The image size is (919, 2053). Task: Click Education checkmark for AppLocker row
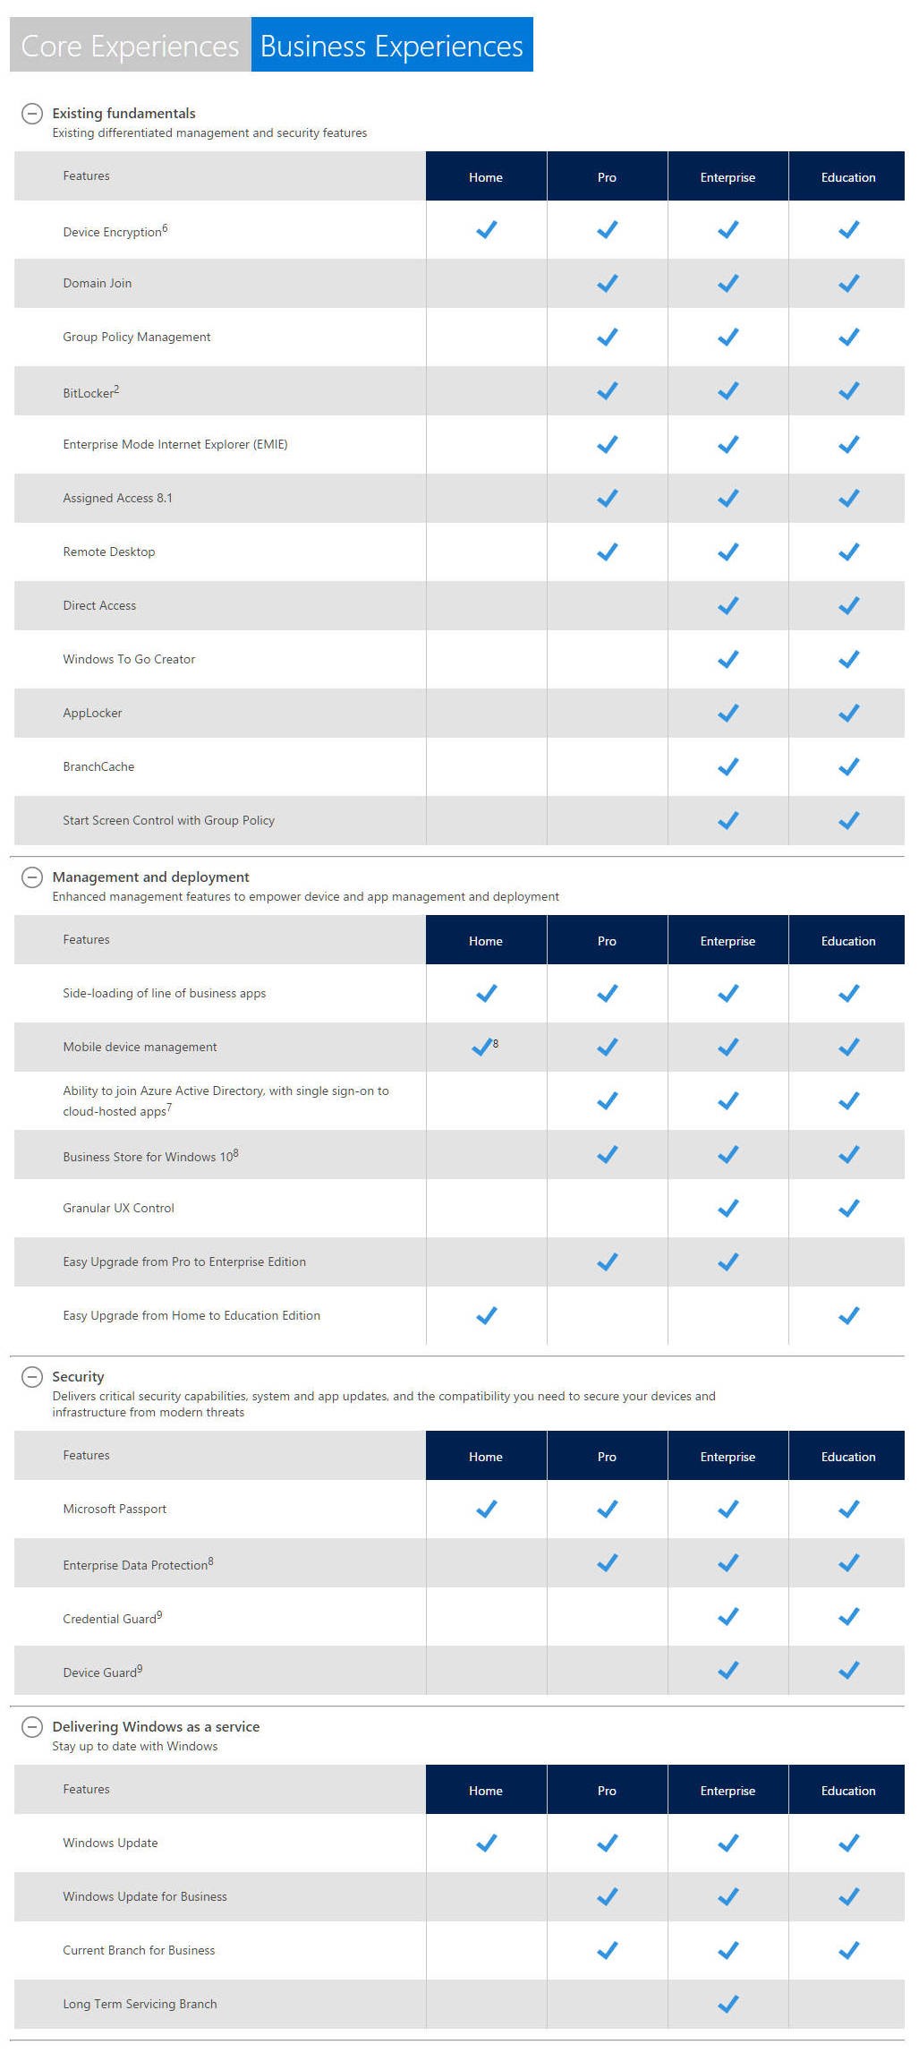848,714
